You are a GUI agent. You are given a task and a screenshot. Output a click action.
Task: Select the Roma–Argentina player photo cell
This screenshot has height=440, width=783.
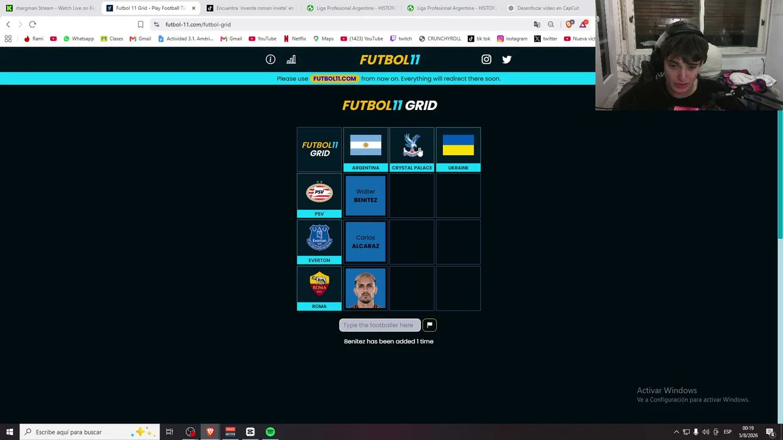click(x=366, y=288)
